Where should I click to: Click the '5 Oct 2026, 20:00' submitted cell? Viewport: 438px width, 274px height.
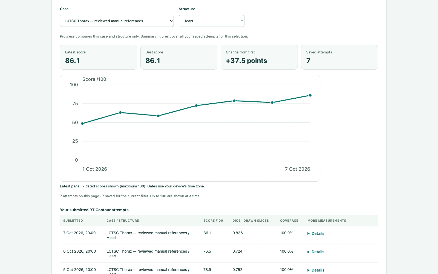point(79,270)
